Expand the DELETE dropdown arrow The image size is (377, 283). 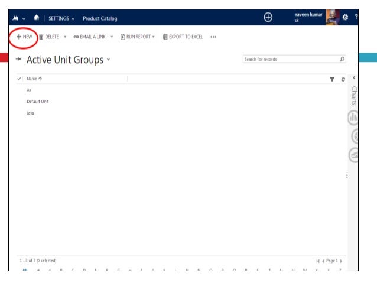click(x=65, y=37)
